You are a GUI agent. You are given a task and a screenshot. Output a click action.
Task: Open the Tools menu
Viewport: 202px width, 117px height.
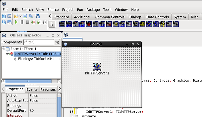107,10
